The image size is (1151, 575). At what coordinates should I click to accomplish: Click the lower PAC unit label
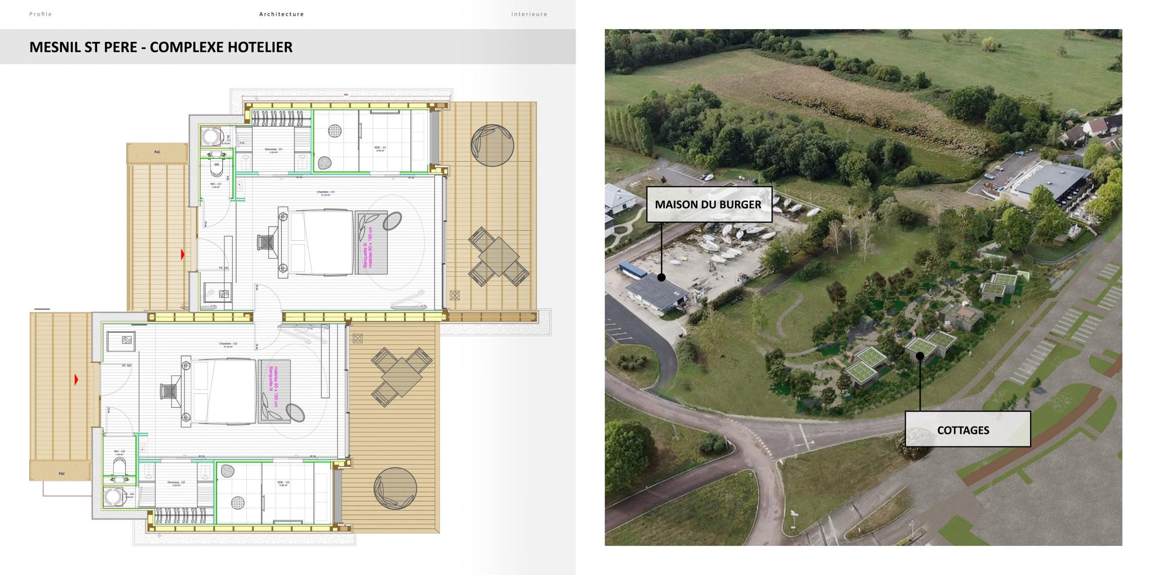[x=61, y=473]
